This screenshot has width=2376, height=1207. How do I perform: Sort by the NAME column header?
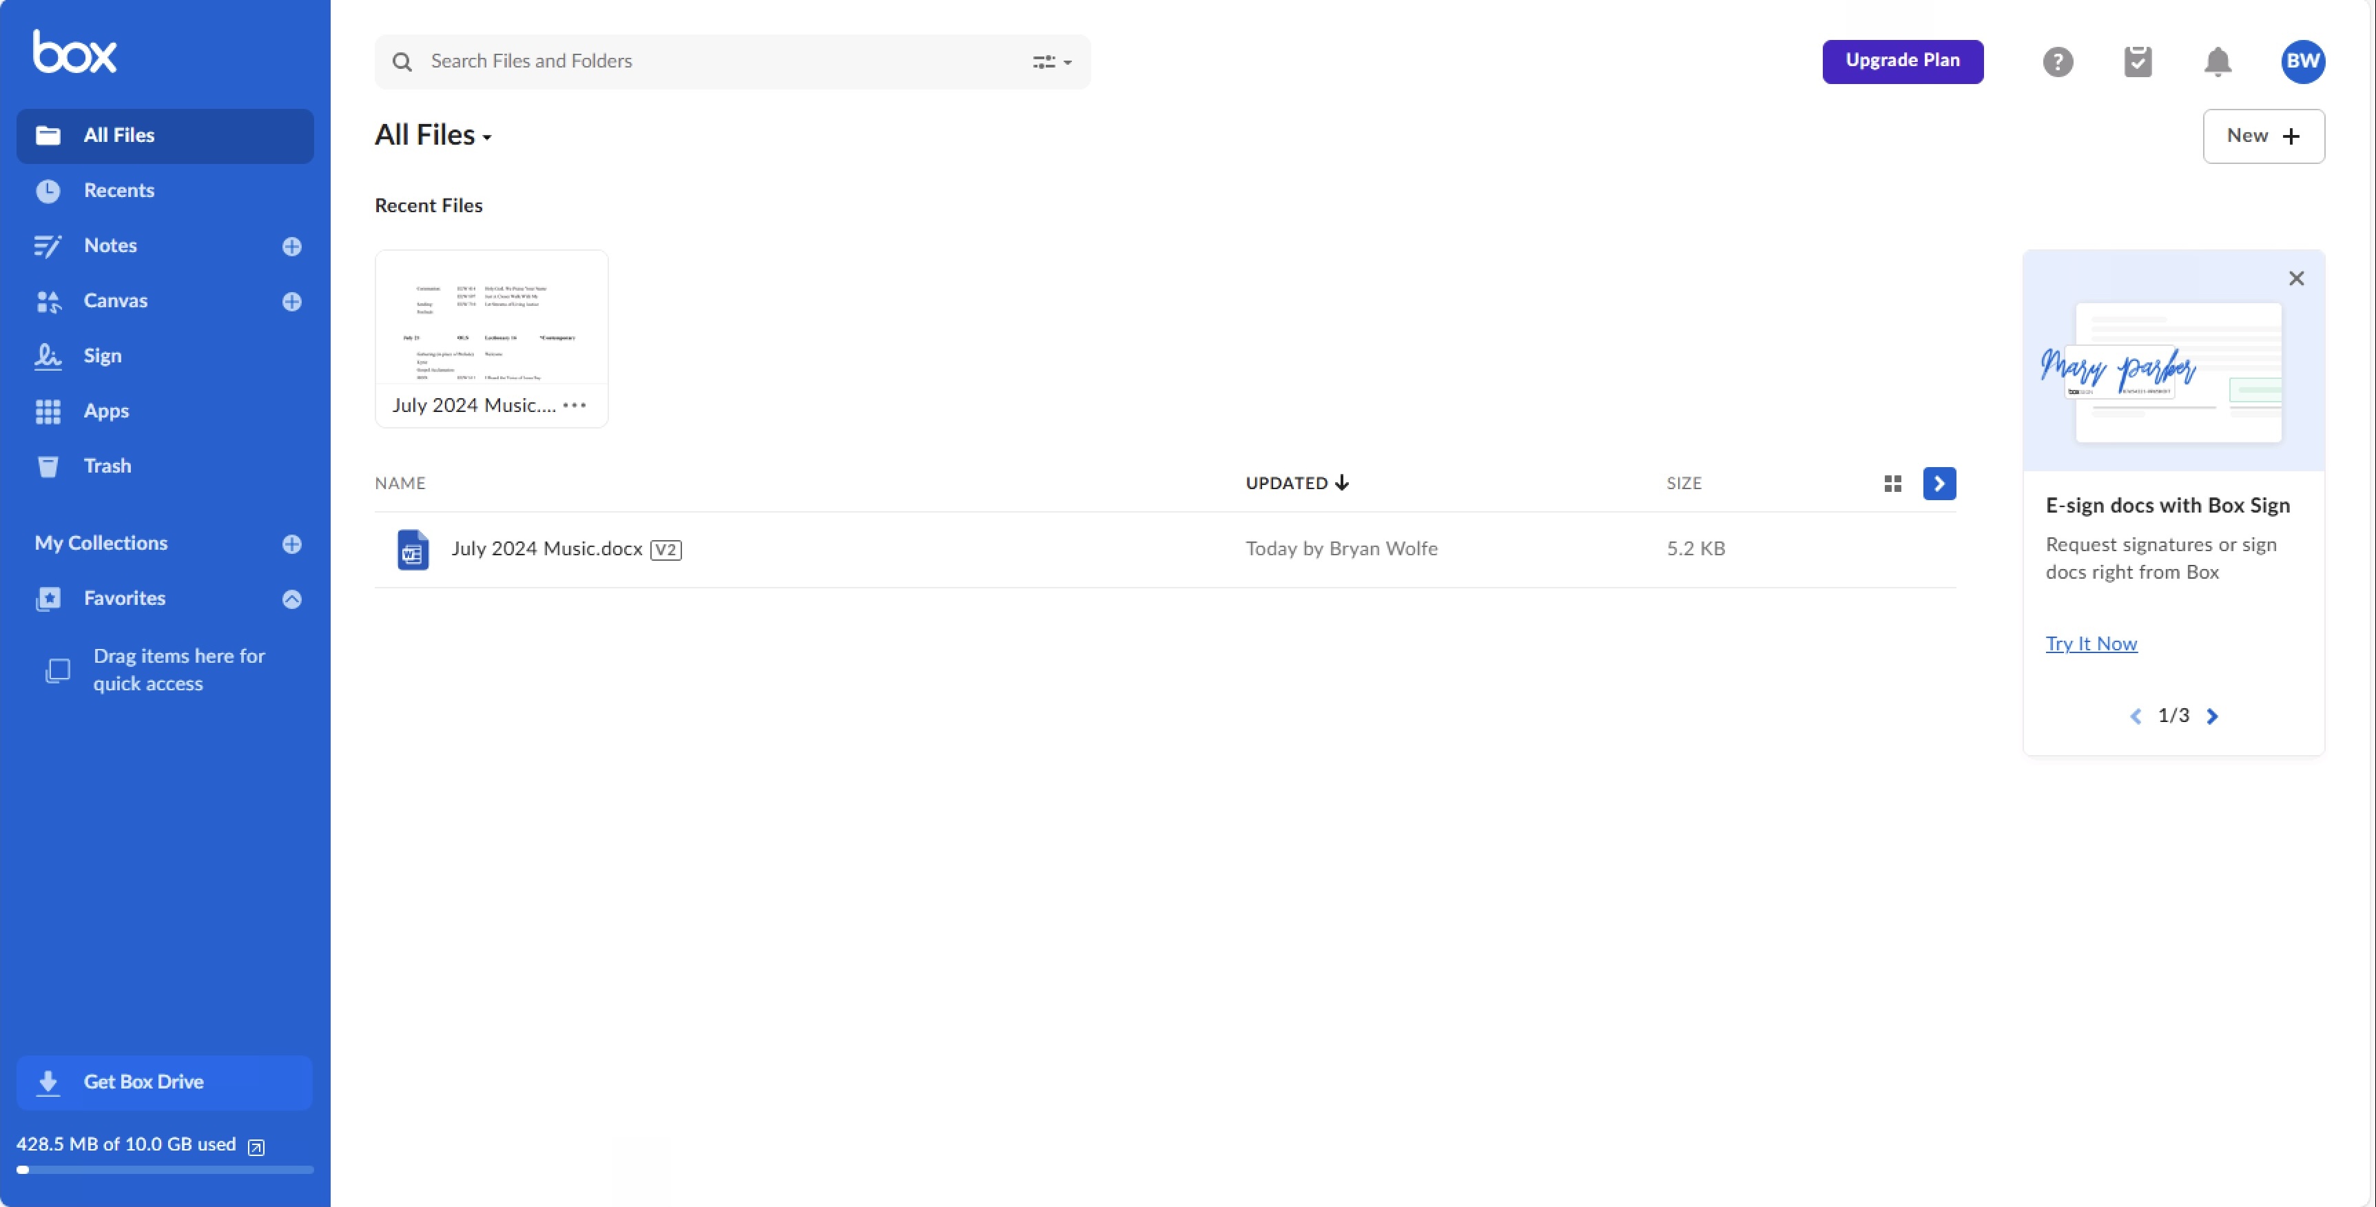click(x=400, y=483)
